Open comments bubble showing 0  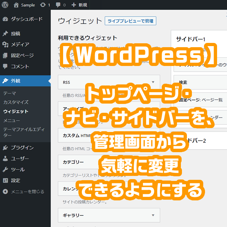(61, 5)
